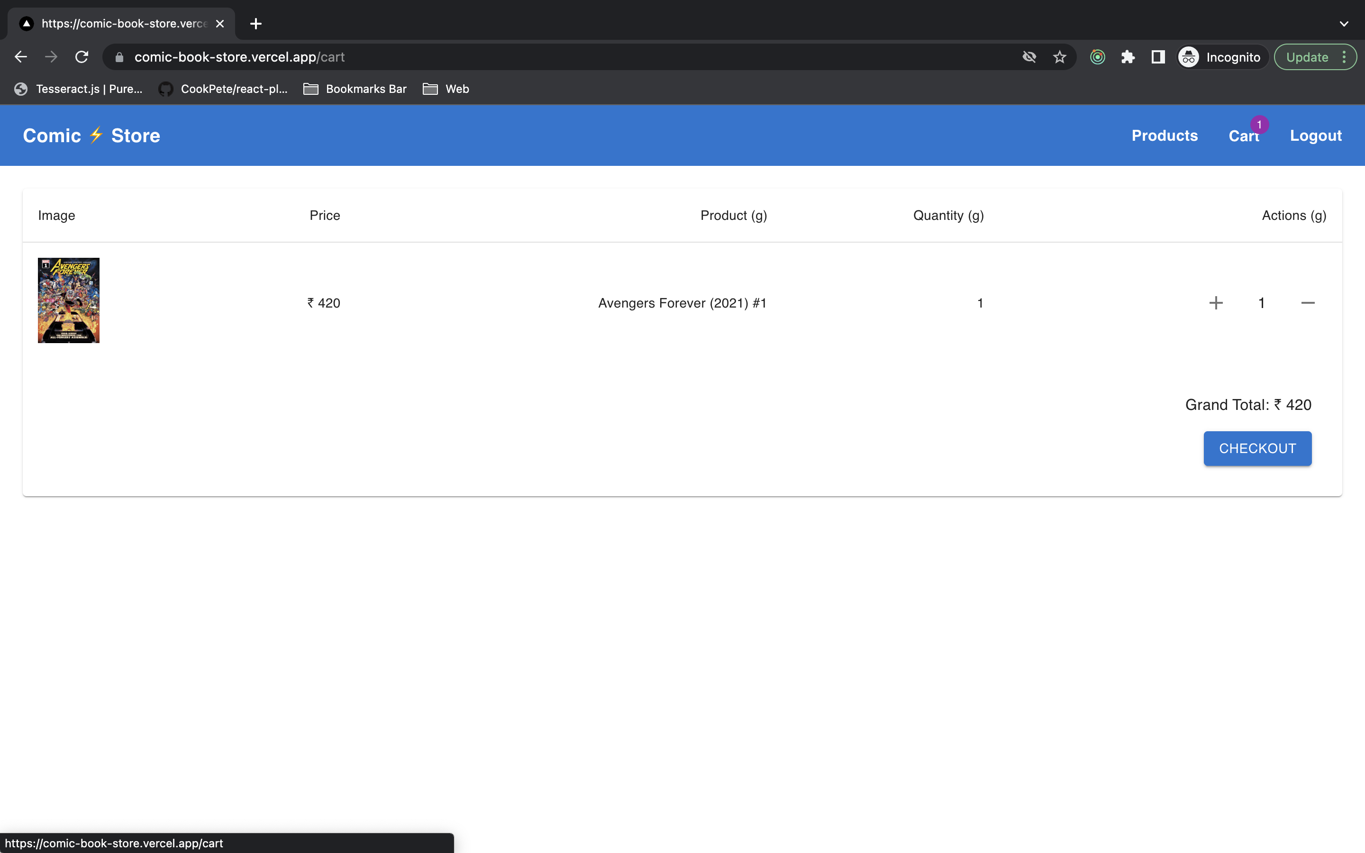1365x853 pixels.
Task: Click the Grand Total: ₹ 420 text
Action: 1248,405
